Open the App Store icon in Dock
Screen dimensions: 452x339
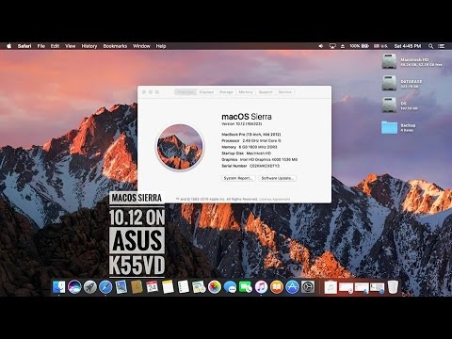[292, 287]
